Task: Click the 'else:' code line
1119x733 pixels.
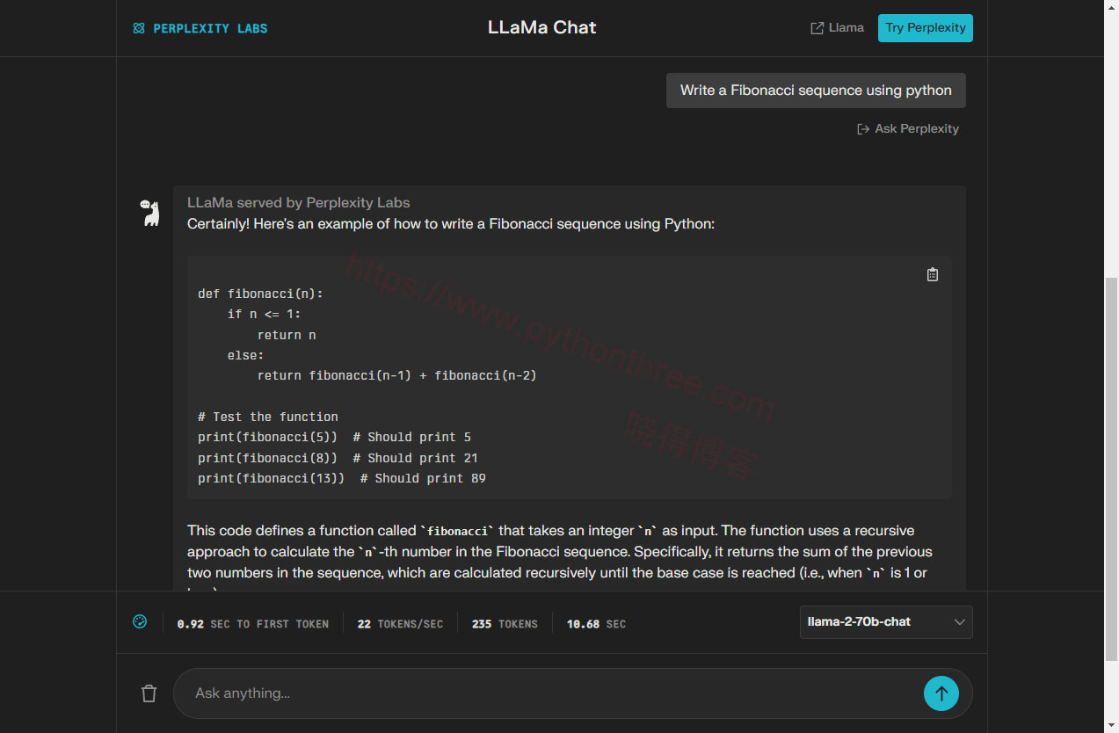Action: pyautogui.click(x=246, y=355)
